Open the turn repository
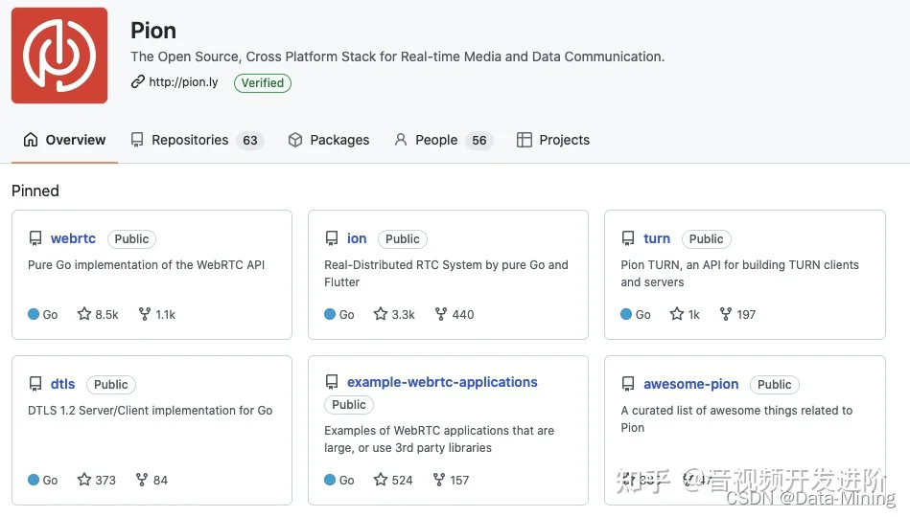The width and height of the screenshot is (910, 517). [657, 238]
